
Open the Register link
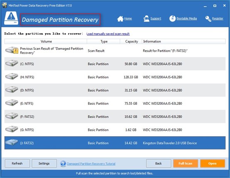(x=218, y=19)
